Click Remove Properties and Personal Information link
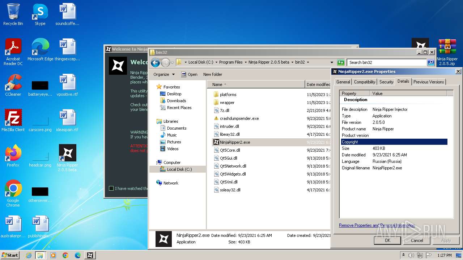Image resolution: width=463 pixels, height=260 pixels. [377, 225]
